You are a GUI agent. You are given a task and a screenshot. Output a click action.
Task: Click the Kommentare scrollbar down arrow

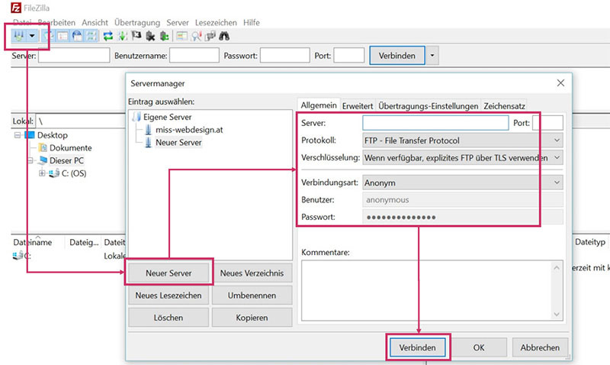coord(557,315)
